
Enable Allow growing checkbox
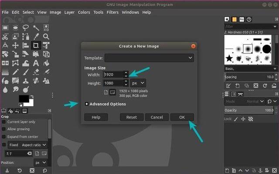point(3,129)
